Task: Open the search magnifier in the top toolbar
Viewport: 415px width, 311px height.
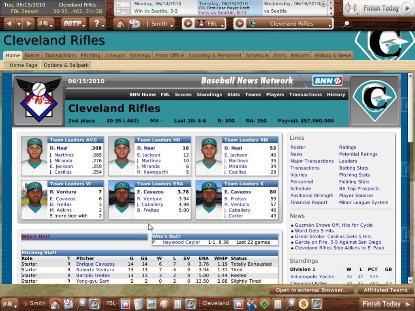Action: point(346,23)
